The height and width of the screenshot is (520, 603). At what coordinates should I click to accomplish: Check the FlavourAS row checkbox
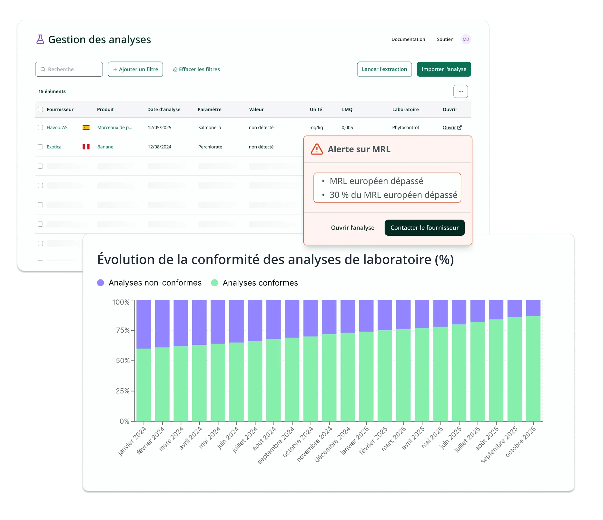click(40, 128)
